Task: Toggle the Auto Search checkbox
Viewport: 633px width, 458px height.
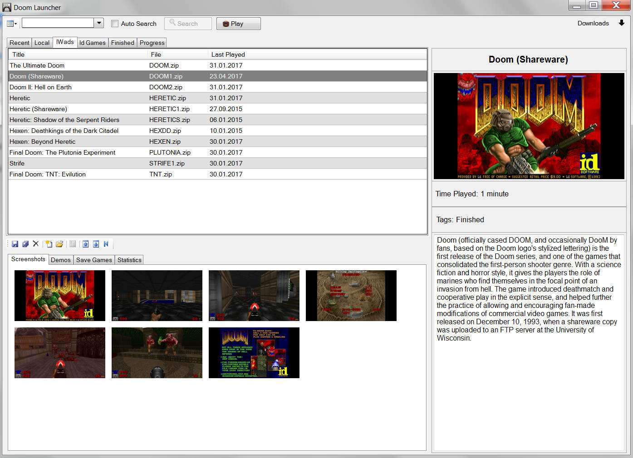Action: tap(115, 24)
